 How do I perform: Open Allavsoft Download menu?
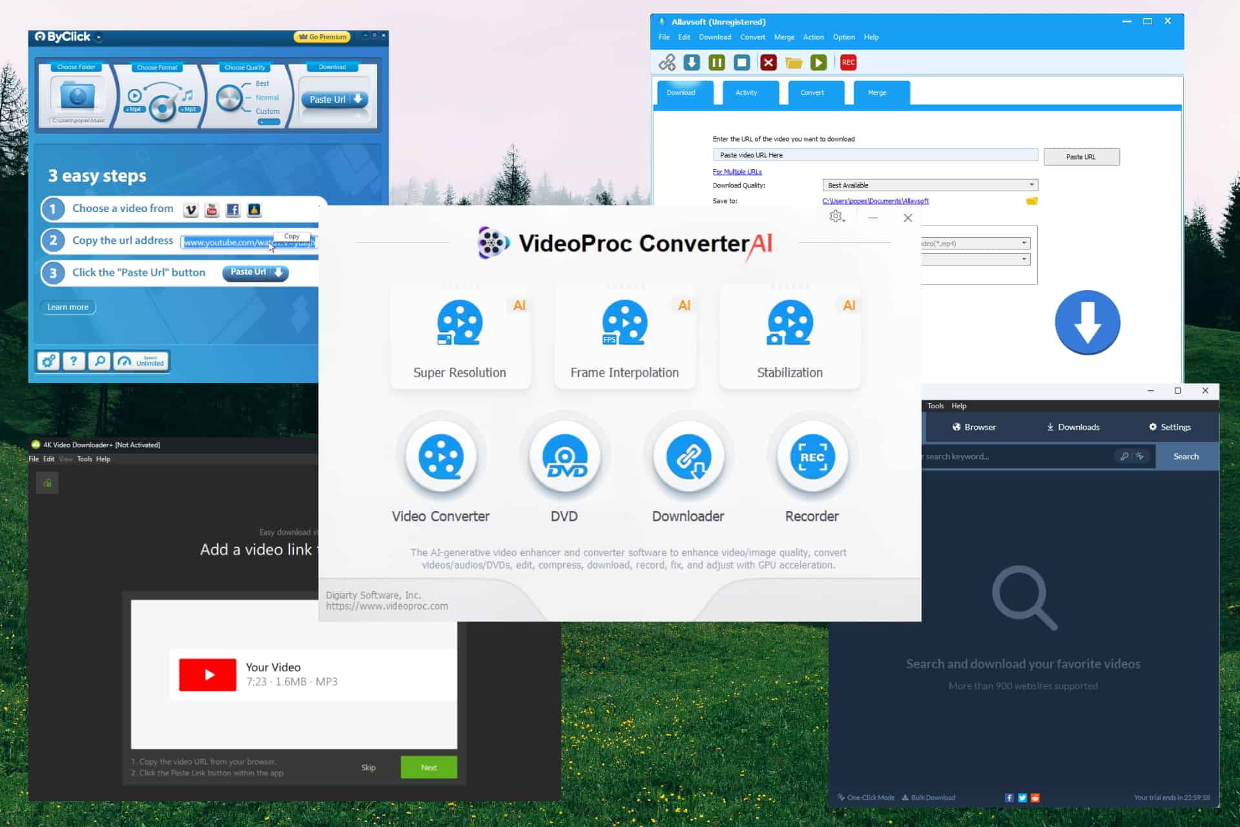(x=715, y=37)
